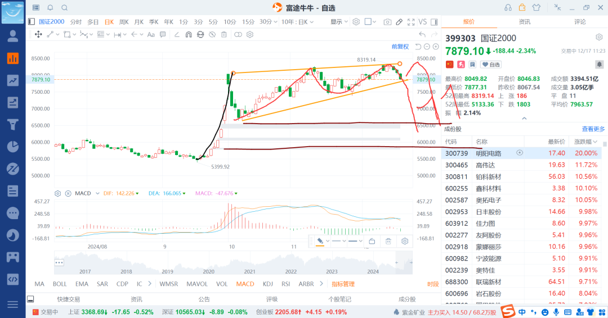The height and width of the screenshot is (318, 608).
Task: Open 指标管理 indicator management
Action: [343, 284]
